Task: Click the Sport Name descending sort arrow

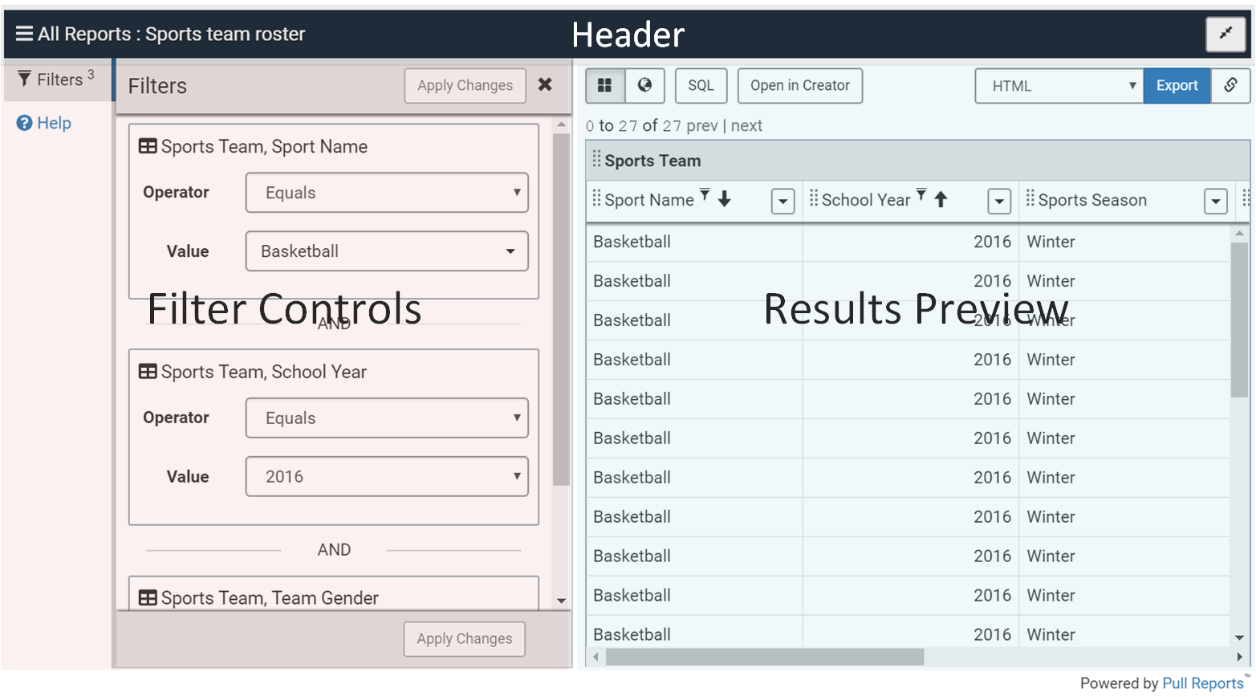Action: click(x=725, y=199)
